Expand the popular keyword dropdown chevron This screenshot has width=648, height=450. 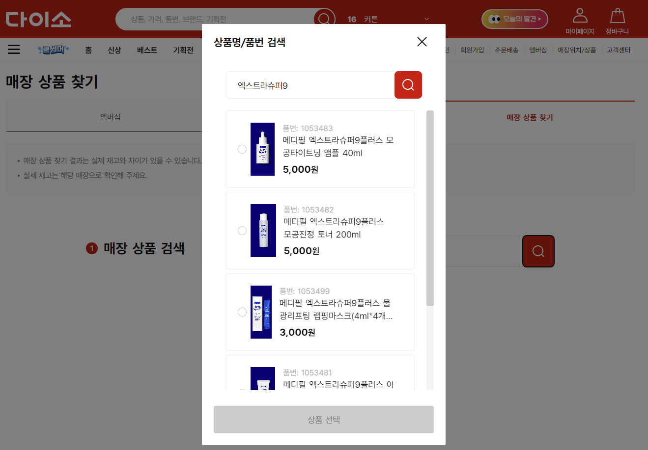coord(426,19)
